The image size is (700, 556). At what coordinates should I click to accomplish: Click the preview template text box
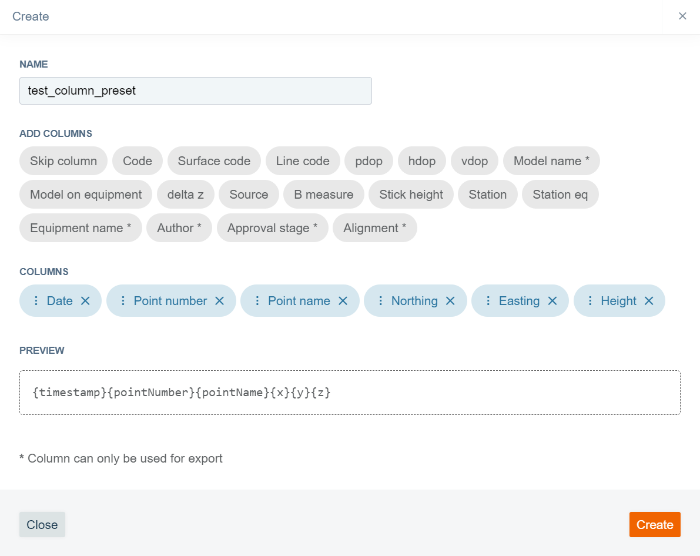coord(350,393)
